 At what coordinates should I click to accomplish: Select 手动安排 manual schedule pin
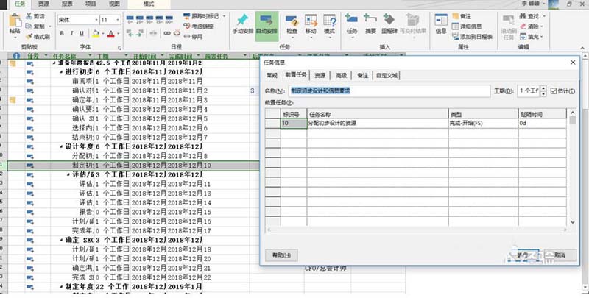point(243,25)
